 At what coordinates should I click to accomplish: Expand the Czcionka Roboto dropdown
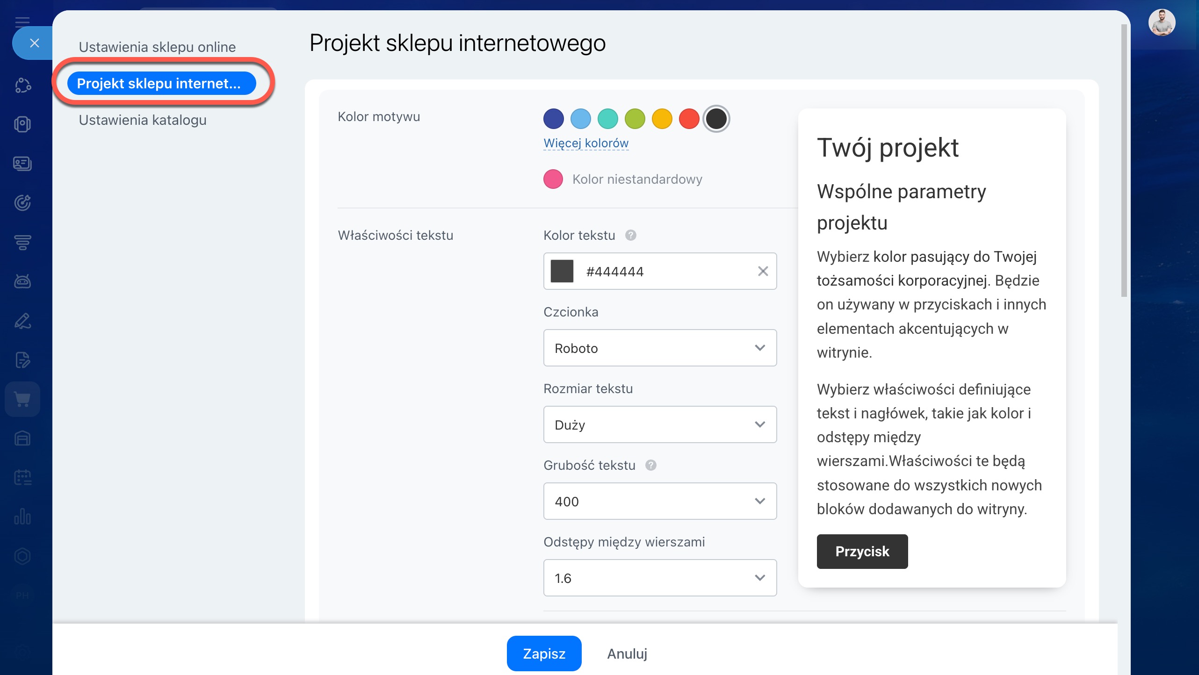coord(659,348)
